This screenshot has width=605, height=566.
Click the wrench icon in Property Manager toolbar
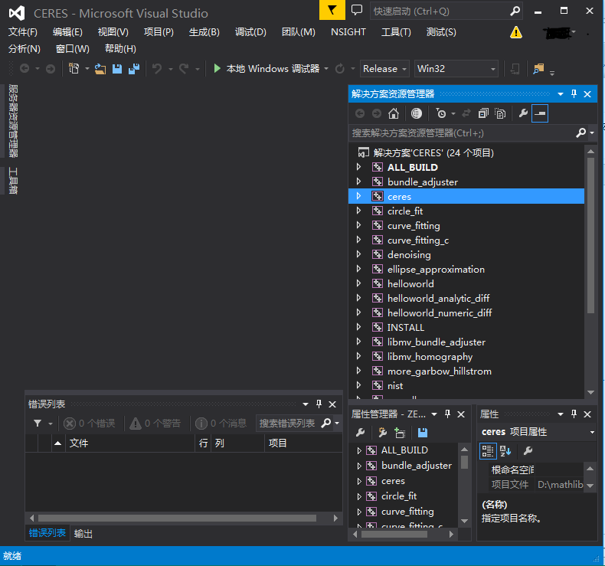tap(361, 433)
